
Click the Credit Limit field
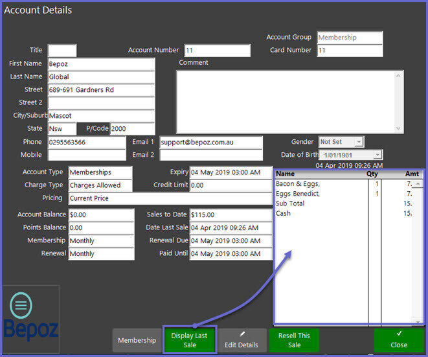[x=231, y=185]
